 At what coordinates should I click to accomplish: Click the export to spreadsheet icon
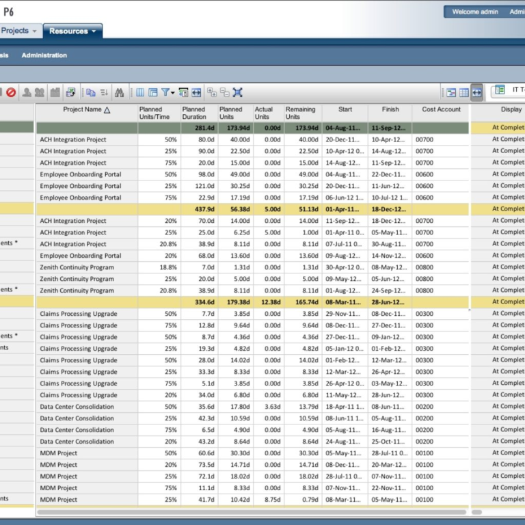(70, 92)
